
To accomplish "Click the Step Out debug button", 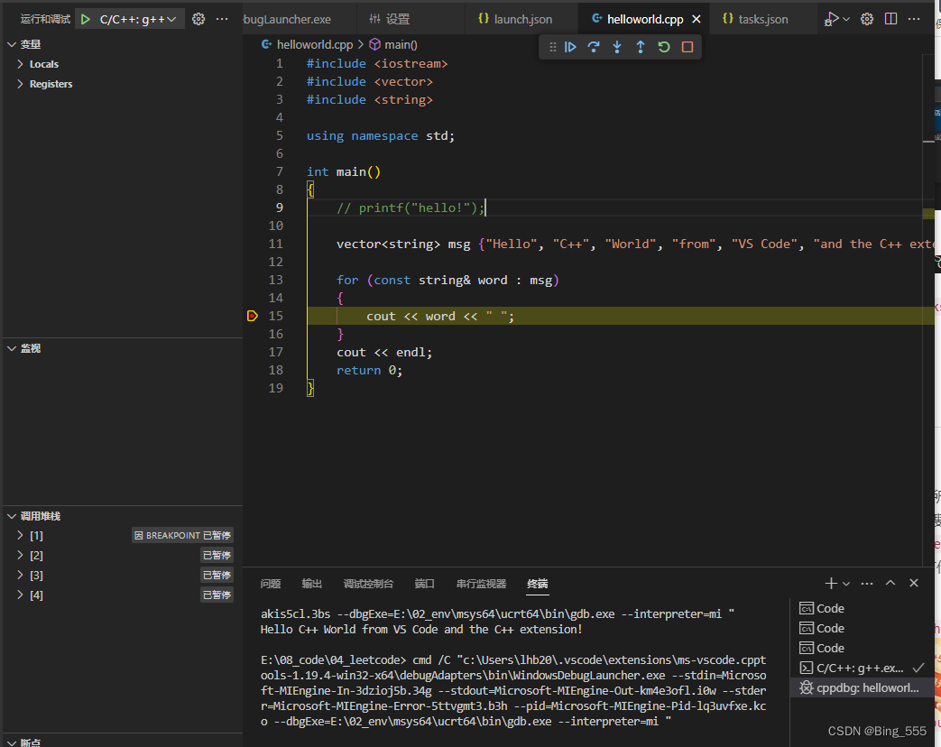I will (641, 47).
